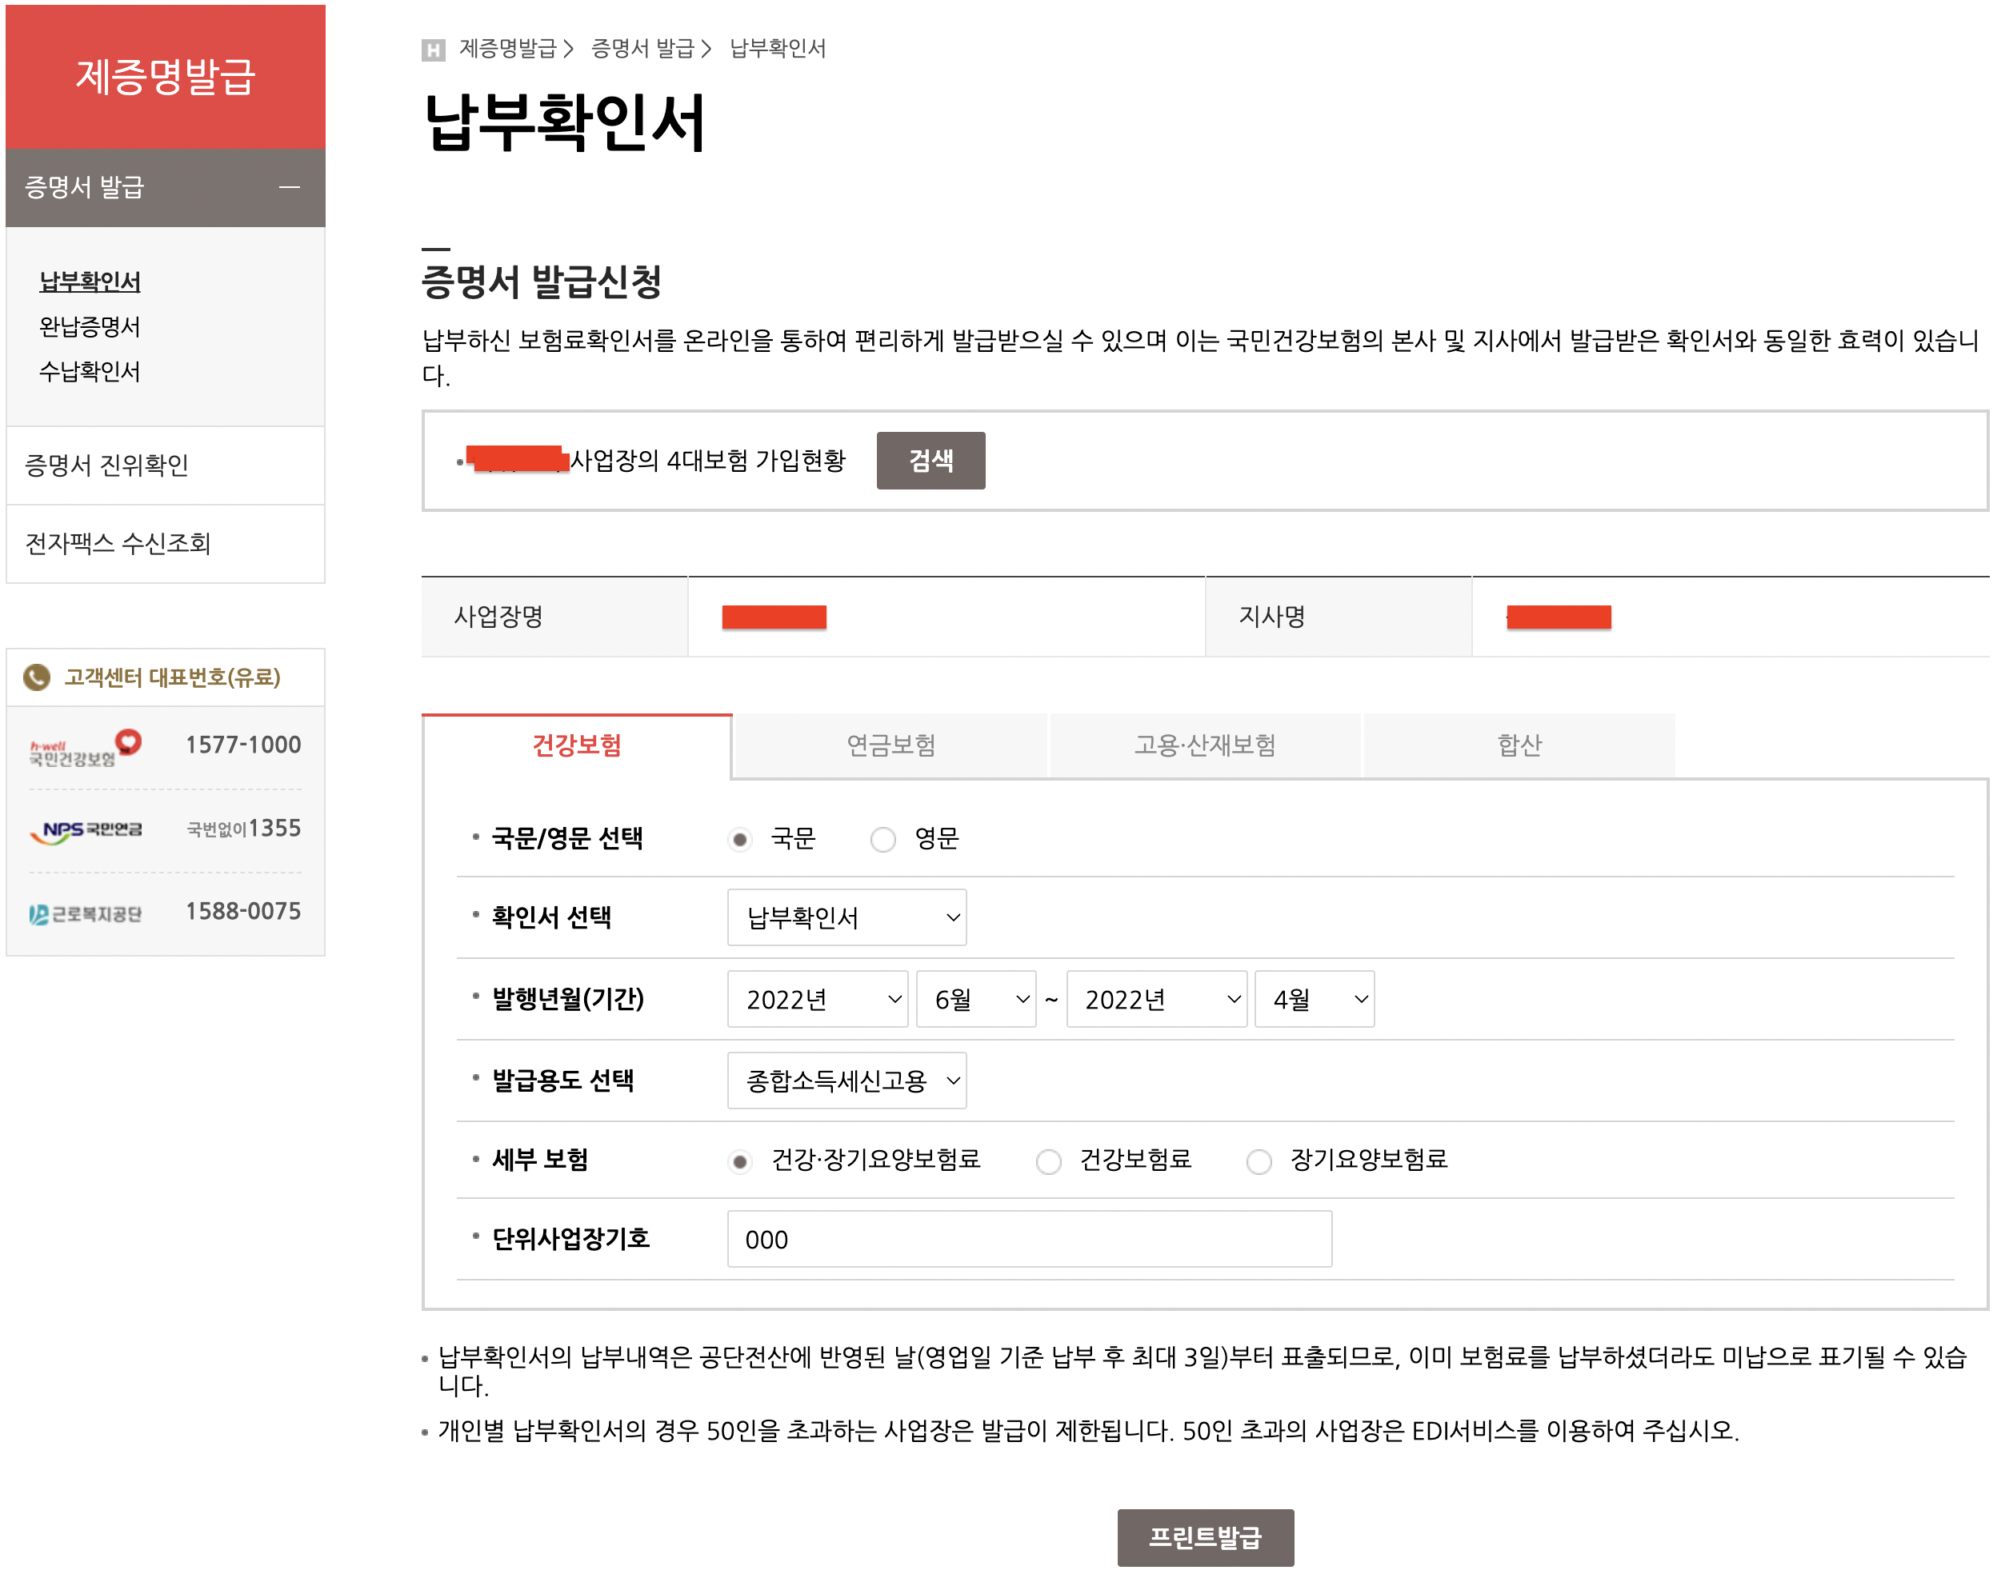Select the 건강보험료 radio option
This screenshot has height=1574, width=1997.
click(1048, 1161)
